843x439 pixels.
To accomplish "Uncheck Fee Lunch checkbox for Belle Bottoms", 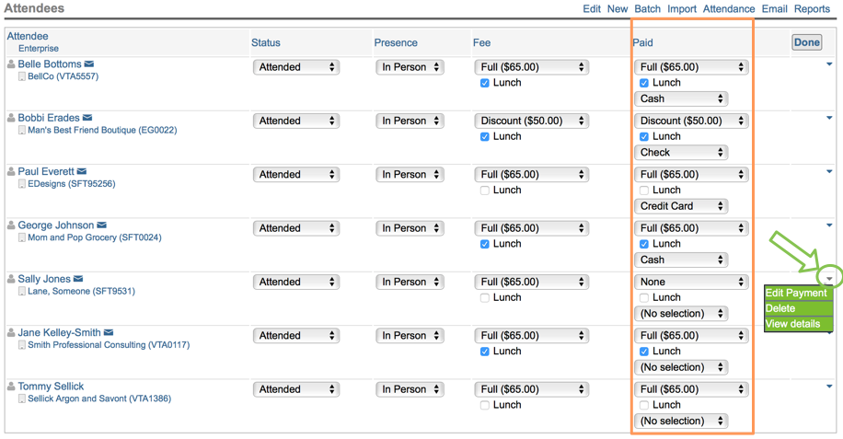I will 485,83.
